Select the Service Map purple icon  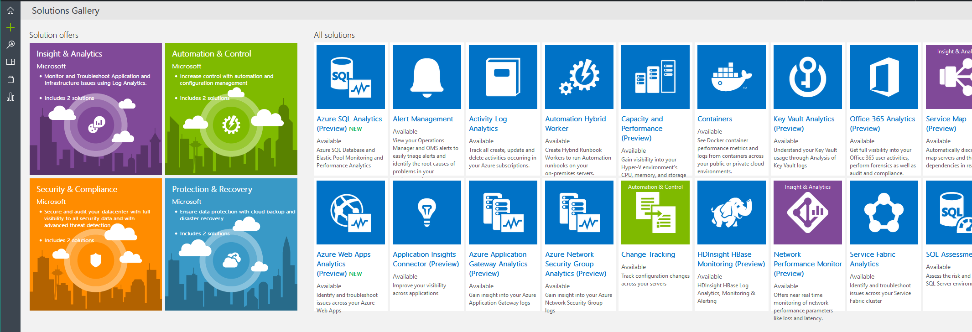[949, 77]
